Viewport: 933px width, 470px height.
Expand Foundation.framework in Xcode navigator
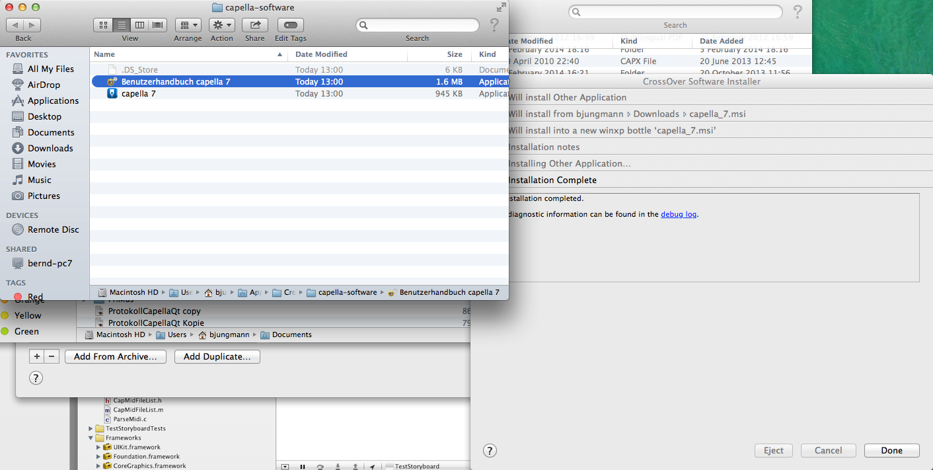click(x=98, y=456)
